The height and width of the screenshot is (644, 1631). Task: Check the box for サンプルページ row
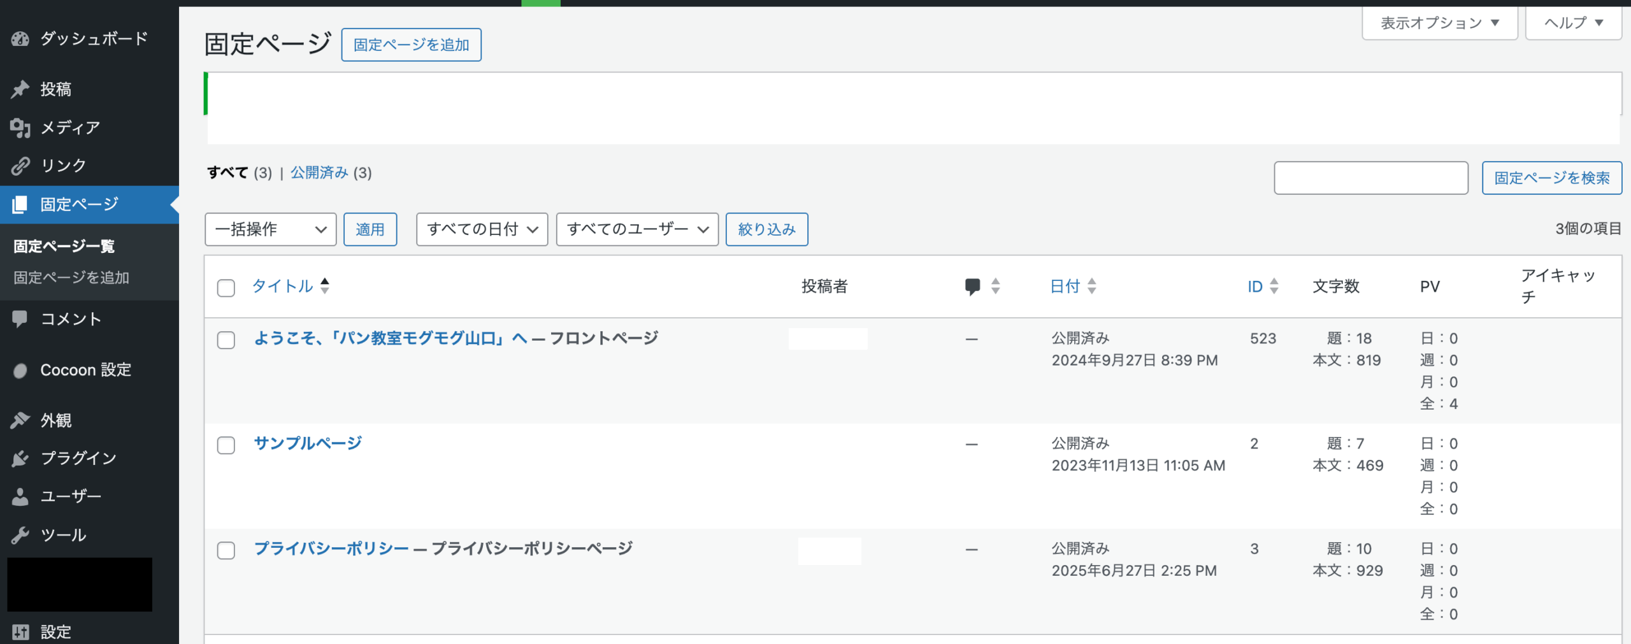coord(226,445)
